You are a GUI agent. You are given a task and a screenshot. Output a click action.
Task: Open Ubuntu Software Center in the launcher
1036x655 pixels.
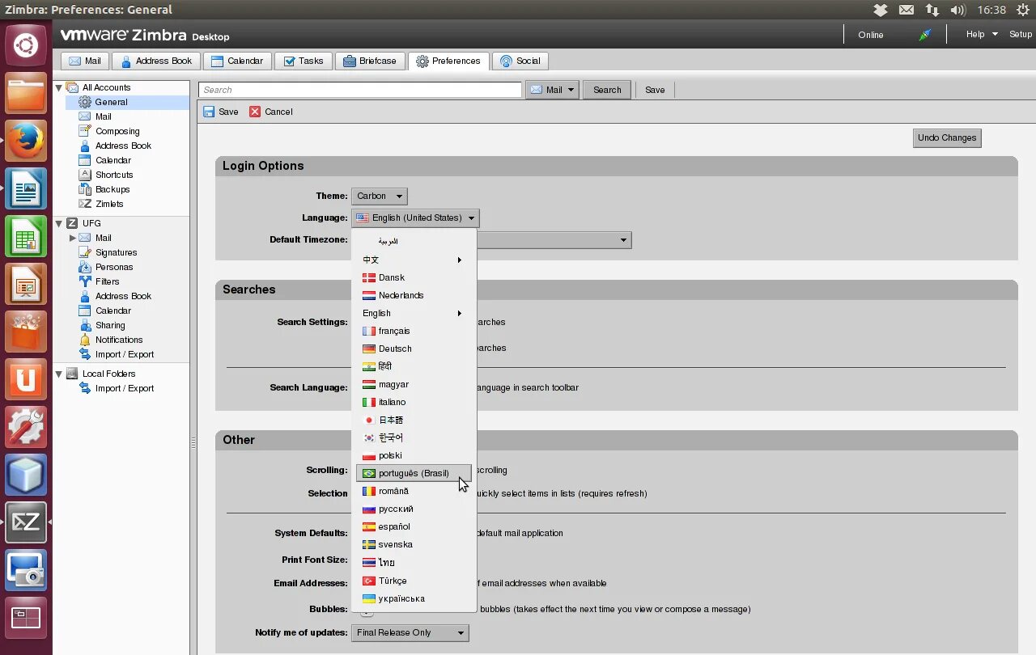[26, 332]
